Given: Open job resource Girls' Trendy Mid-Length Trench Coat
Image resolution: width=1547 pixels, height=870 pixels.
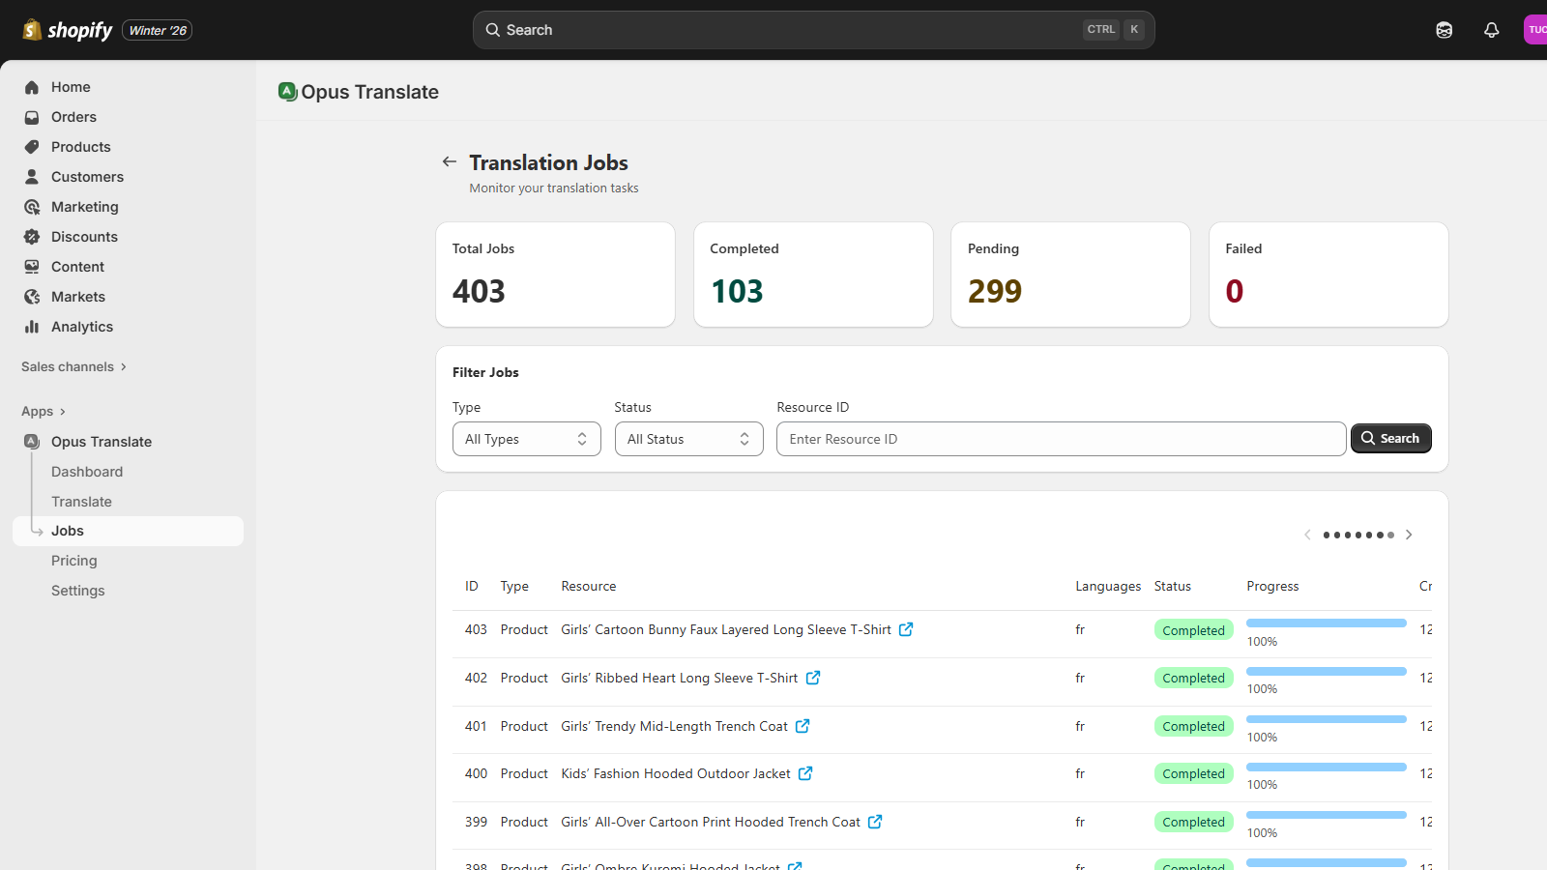Looking at the screenshot, I should click(676, 725).
